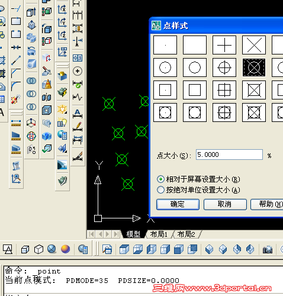283x296 pixels.
Task: Click the Tolerance dimension icon
Action: 78,58
